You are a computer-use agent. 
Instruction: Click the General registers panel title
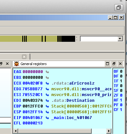33,64
